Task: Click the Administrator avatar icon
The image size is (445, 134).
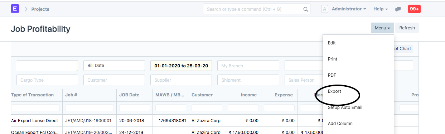Action: (x=325, y=9)
